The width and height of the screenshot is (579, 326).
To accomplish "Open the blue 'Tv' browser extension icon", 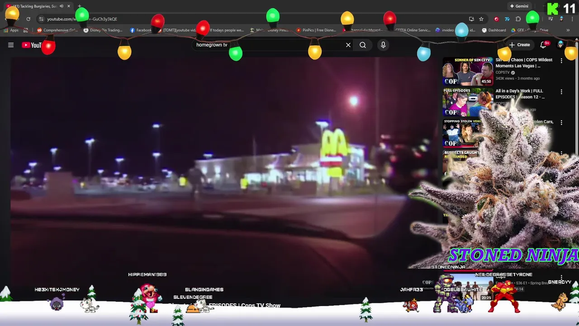I will [x=507, y=19].
